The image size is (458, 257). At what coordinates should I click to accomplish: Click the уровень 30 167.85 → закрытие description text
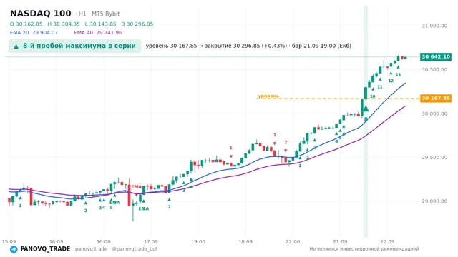(x=248, y=46)
